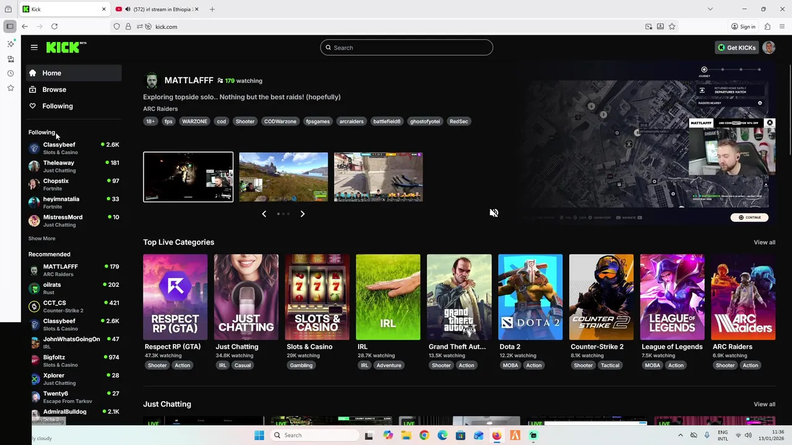Click Get KICKs button

tap(737, 48)
